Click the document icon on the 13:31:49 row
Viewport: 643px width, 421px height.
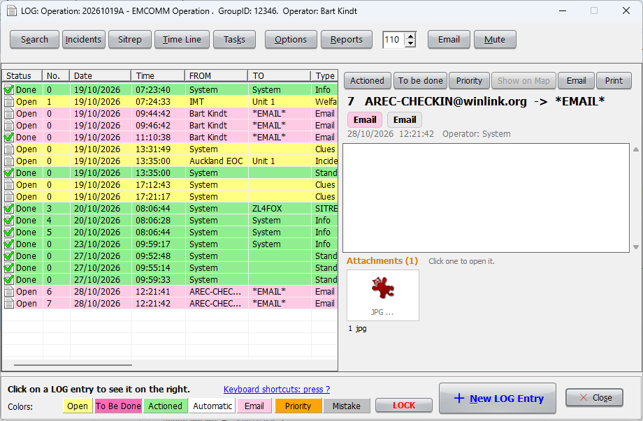[8, 149]
